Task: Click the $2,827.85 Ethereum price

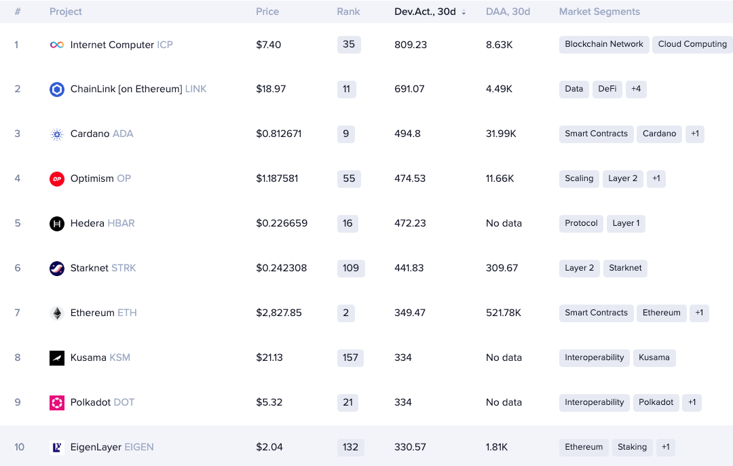Action: 279,313
